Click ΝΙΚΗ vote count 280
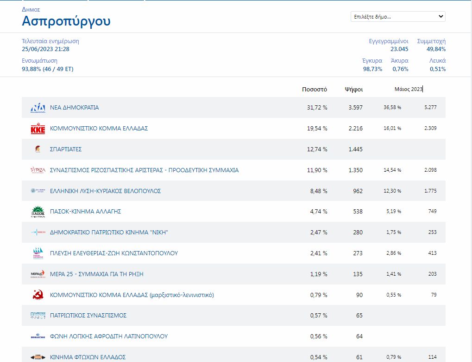Viewport: 472px width, 362px height. [358, 232]
